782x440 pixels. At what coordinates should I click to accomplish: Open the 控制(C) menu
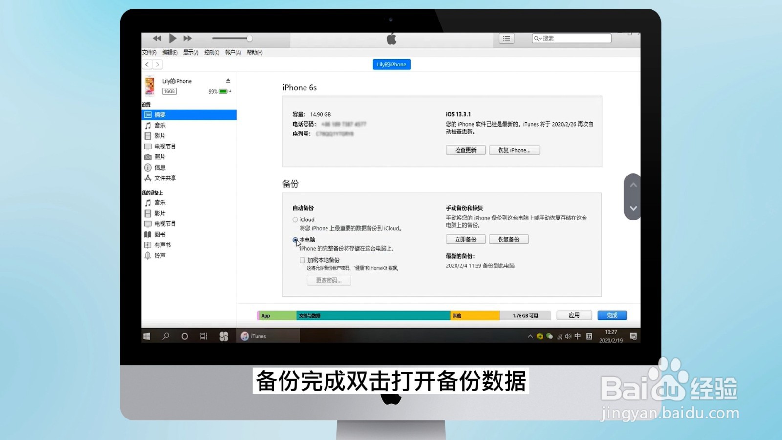point(212,52)
